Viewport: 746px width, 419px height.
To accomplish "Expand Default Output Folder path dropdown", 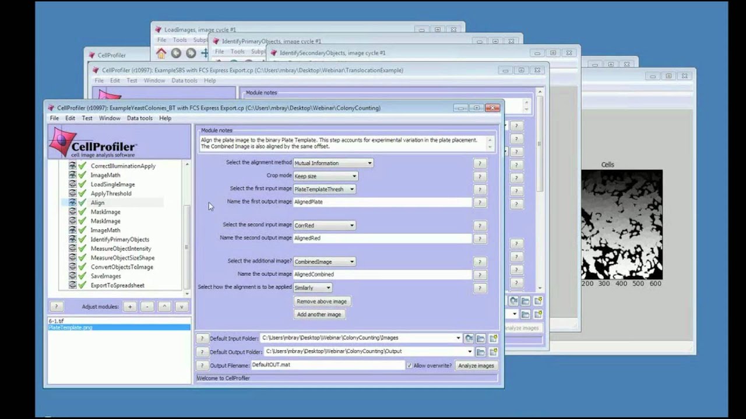I will click(x=470, y=351).
